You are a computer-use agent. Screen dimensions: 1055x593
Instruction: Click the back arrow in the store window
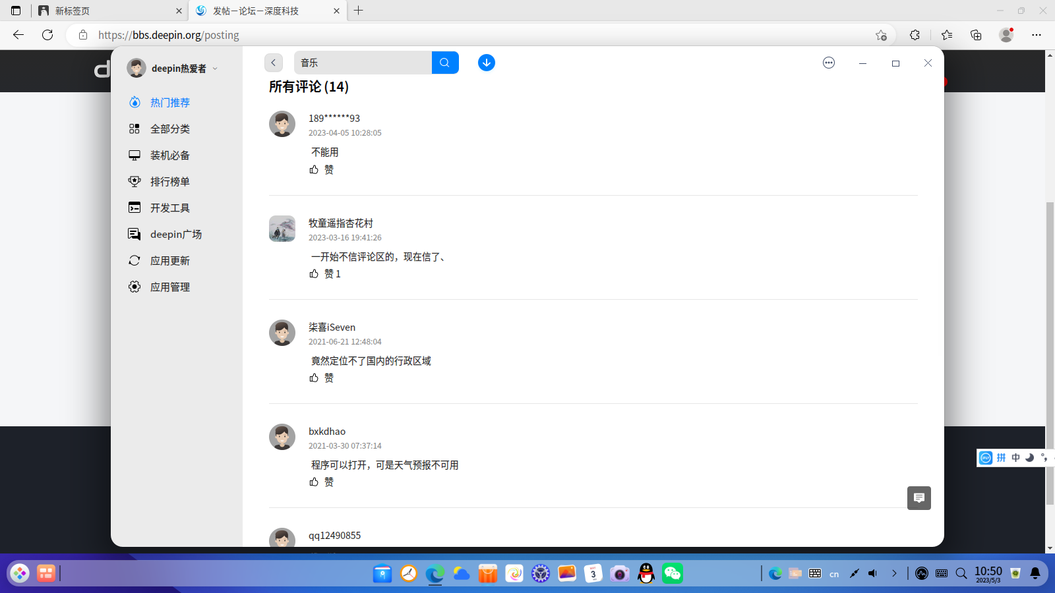click(x=274, y=62)
